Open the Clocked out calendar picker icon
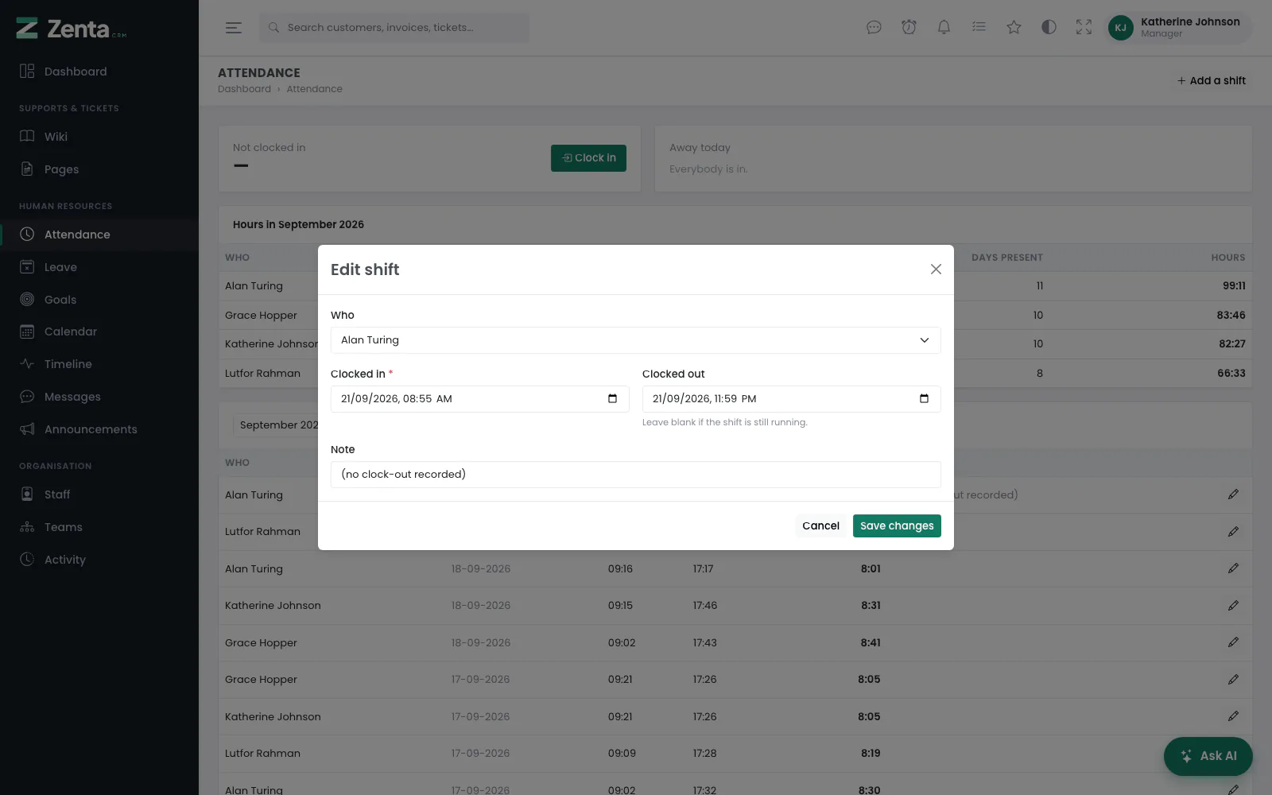The height and width of the screenshot is (795, 1272). click(924, 399)
